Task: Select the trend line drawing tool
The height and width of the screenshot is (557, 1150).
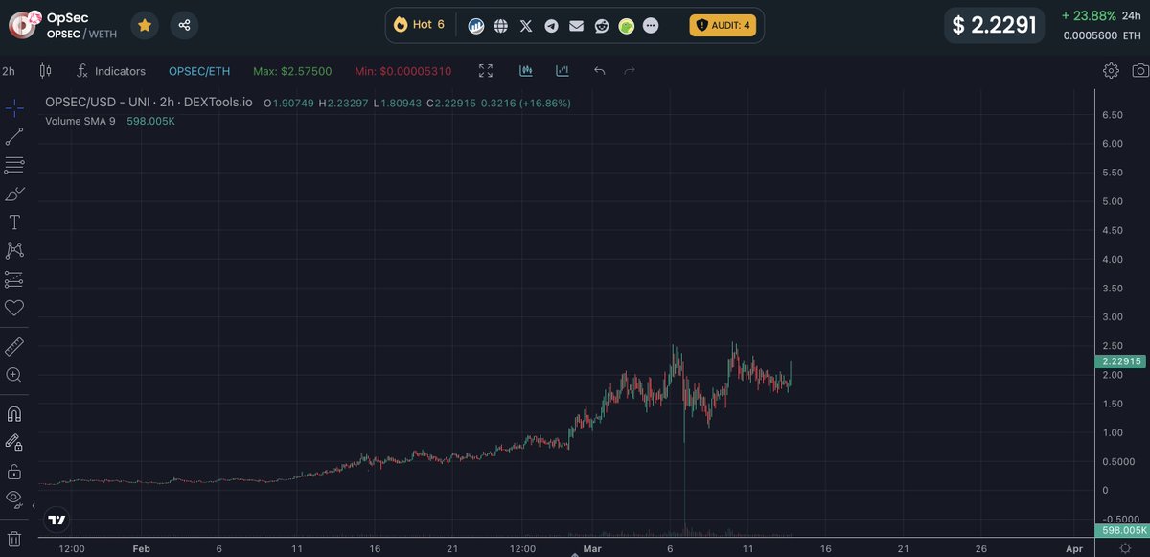Action: point(14,136)
